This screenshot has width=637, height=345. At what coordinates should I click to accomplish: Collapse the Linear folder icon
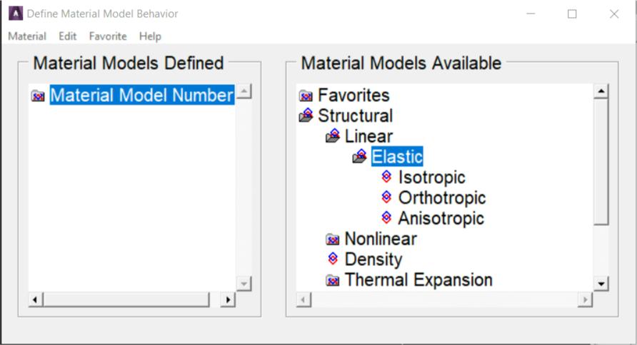pyautogui.click(x=333, y=136)
